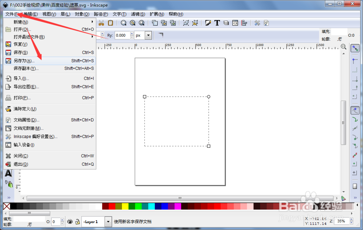Click the Cut scissors icon in toolbar
Viewport: 363px width, 230px height.
[x=101, y=23]
